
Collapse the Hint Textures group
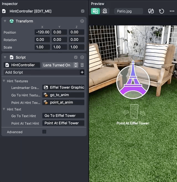point(4,81)
